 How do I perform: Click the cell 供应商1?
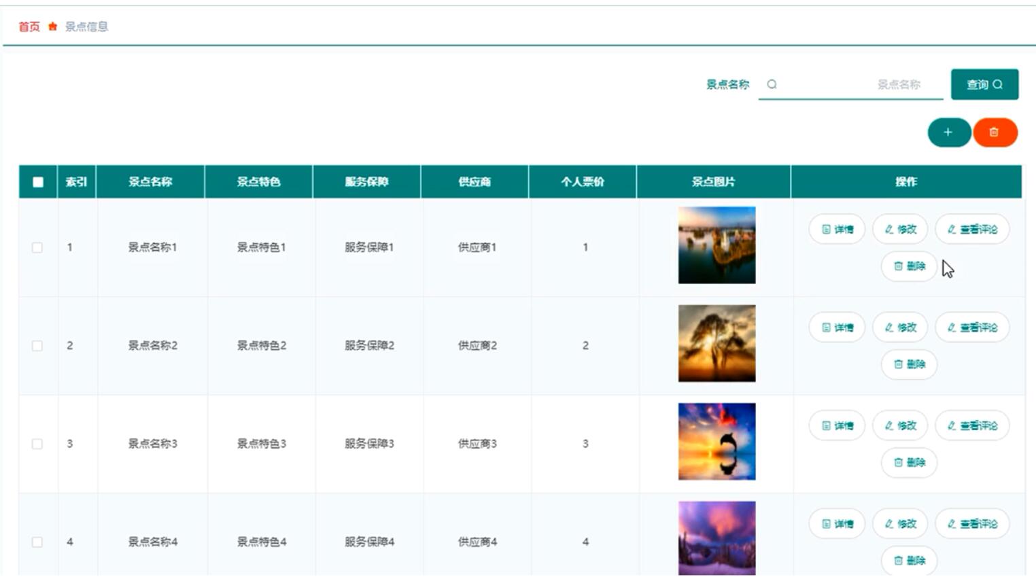(477, 247)
